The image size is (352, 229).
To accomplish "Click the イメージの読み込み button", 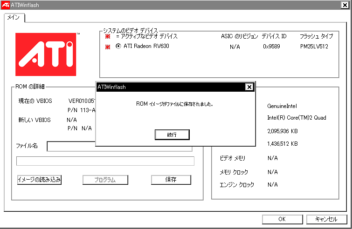I will [39, 180].
